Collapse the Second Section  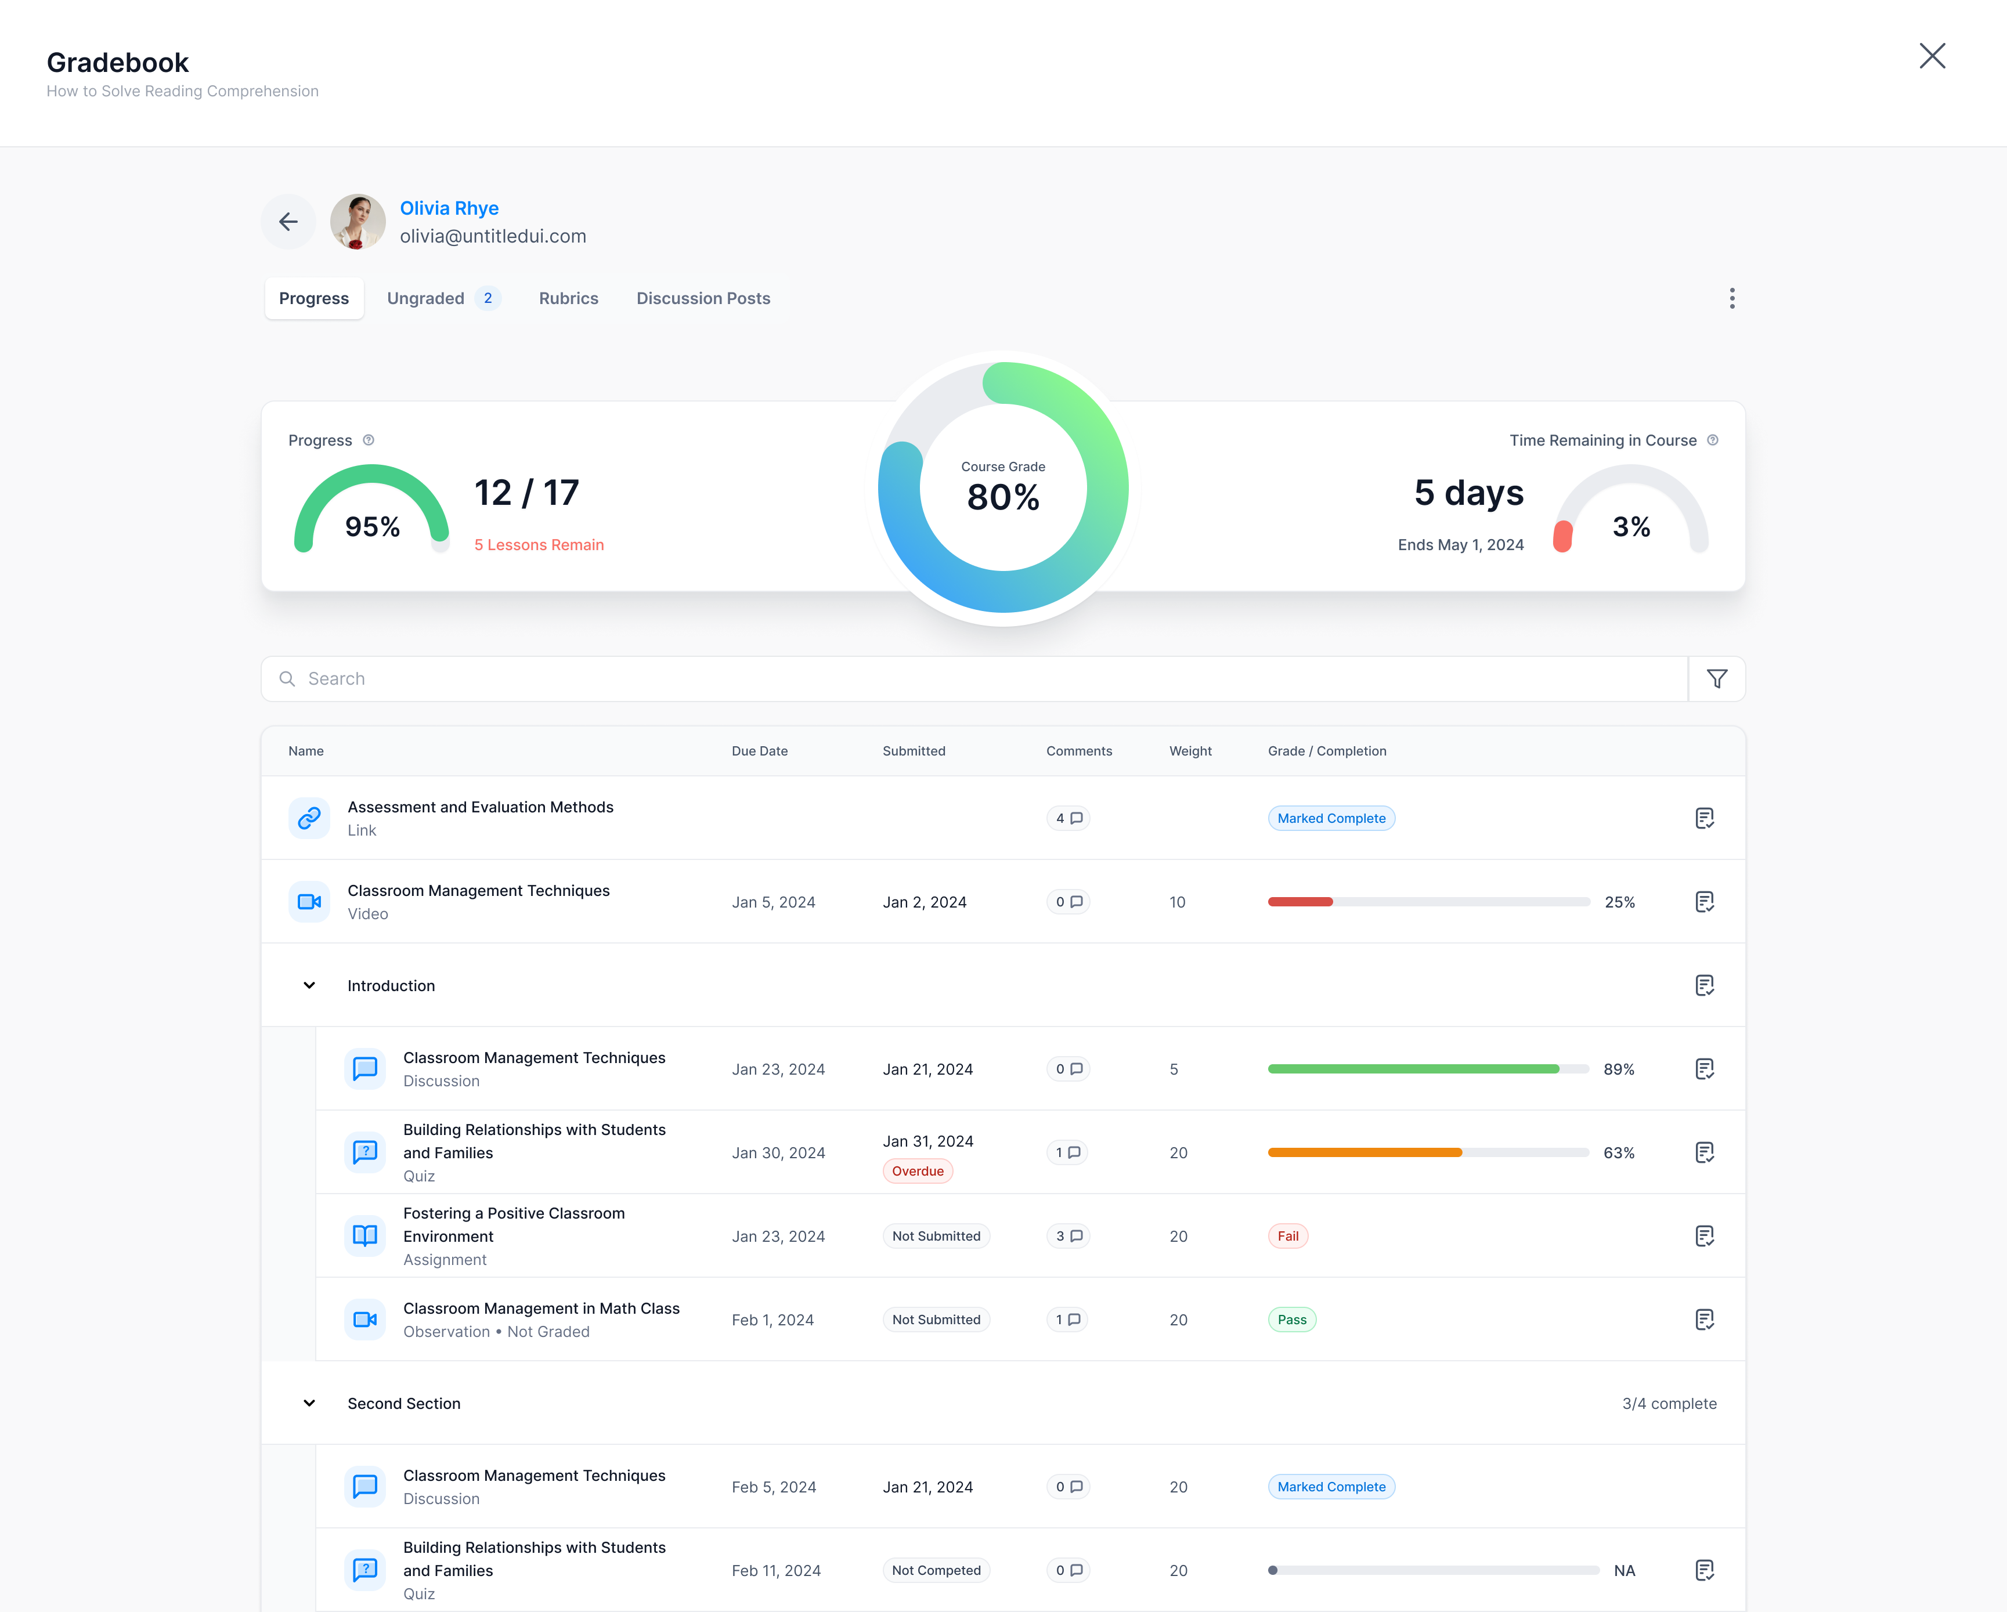coord(309,1404)
